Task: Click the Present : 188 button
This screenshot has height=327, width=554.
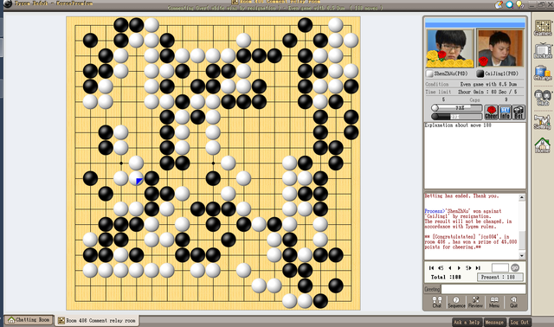Action: [x=500, y=277]
